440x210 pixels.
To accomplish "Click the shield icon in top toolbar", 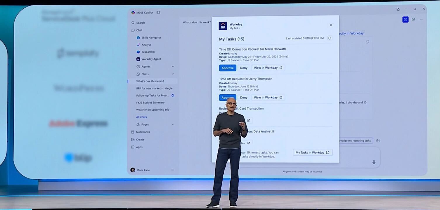I will coord(413,19).
